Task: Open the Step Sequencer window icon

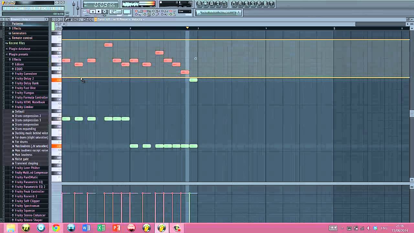Action: pos(205,4)
